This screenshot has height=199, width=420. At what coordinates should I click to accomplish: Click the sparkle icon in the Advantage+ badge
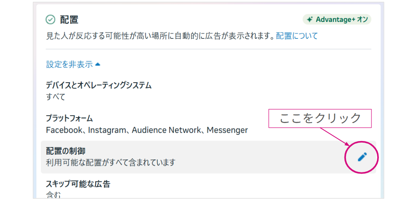pyautogui.click(x=310, y=20)
